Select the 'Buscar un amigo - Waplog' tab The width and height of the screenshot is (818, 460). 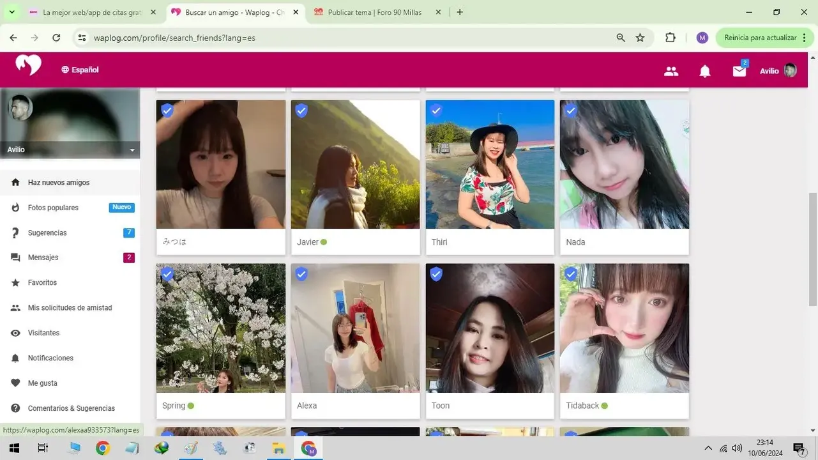tap(234, 12)
